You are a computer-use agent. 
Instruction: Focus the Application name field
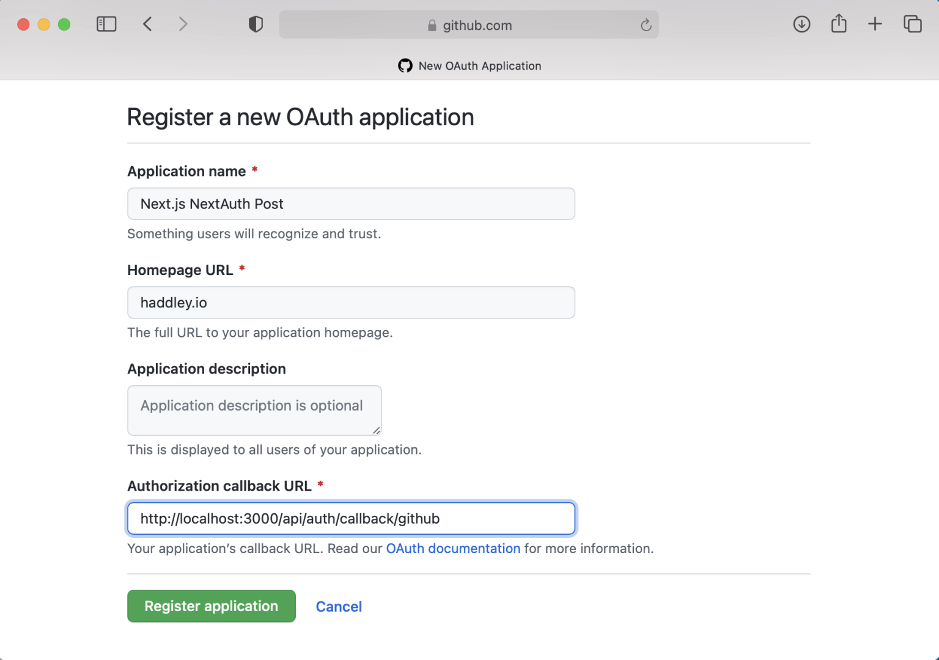pos(351,204)
